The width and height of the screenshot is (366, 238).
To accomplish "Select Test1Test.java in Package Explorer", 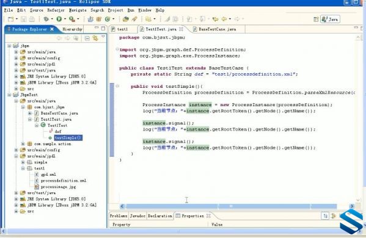I will pyautogui.click(x=56, y=120).
